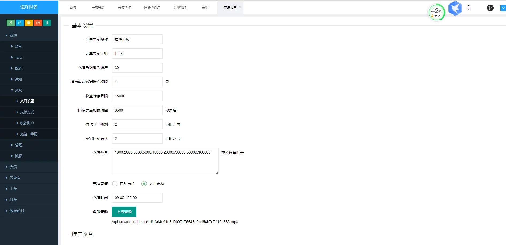Collapse the 交易 sidebar group
The image size is (506, 245).
pyautogui.click(x=18, y=90)
